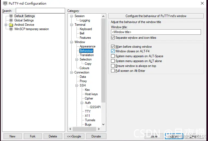Open the Cipher category
The height and width of the screenshot is (141, 208).
[89, 98]
